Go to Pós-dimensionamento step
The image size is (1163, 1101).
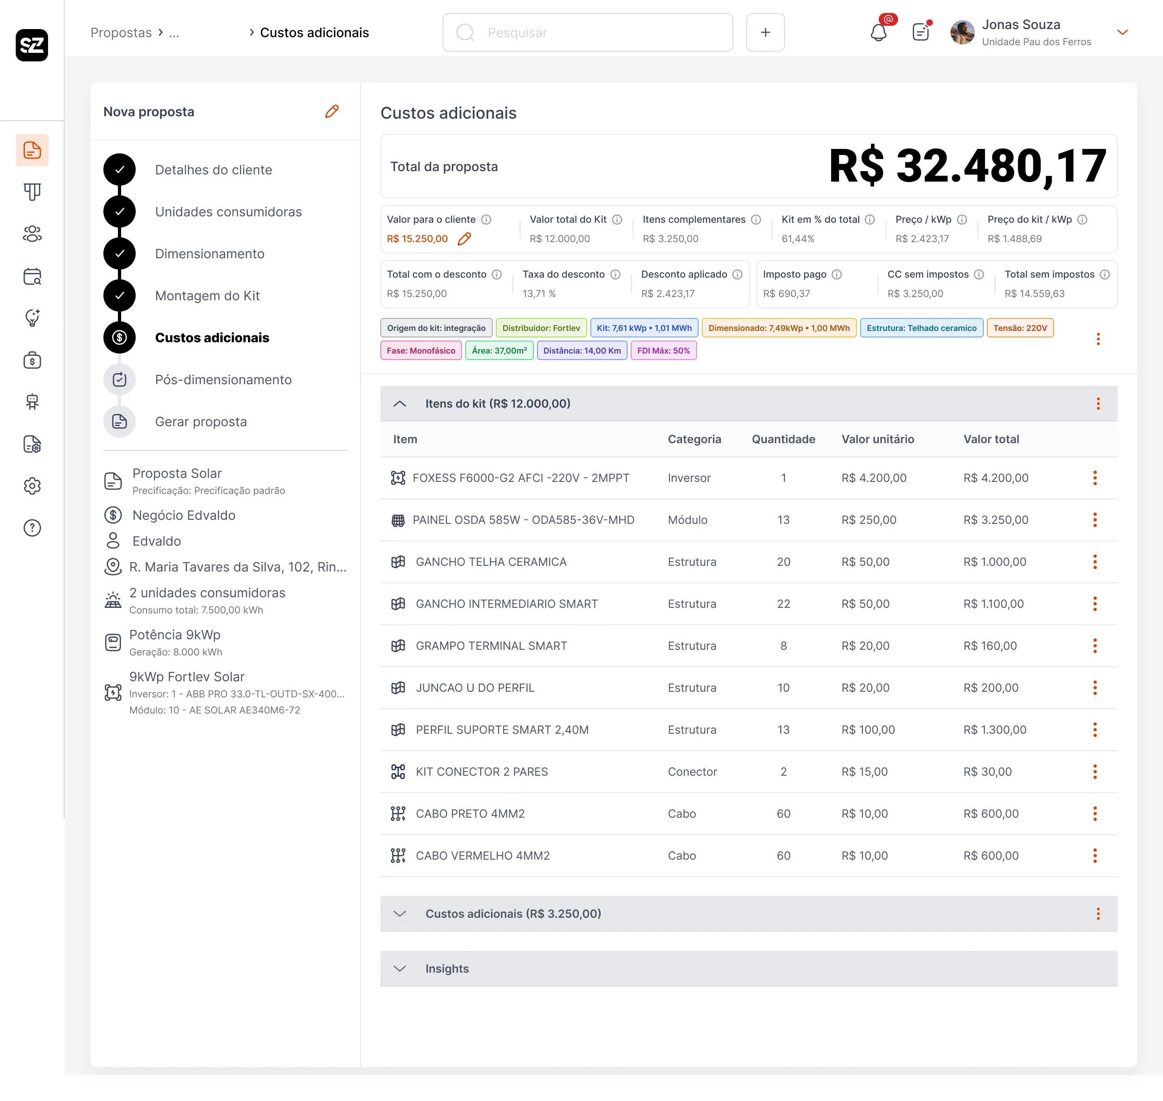tap(223, 379)
